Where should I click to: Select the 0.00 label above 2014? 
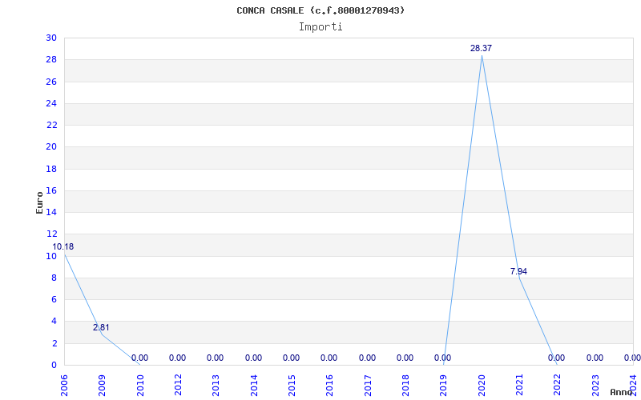253,358
